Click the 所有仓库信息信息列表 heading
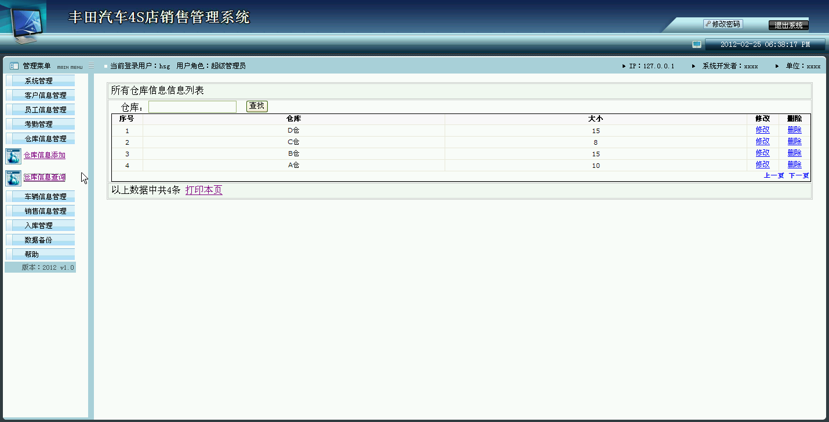The width and height of the screenshot is (829, 422). point(157,91)
